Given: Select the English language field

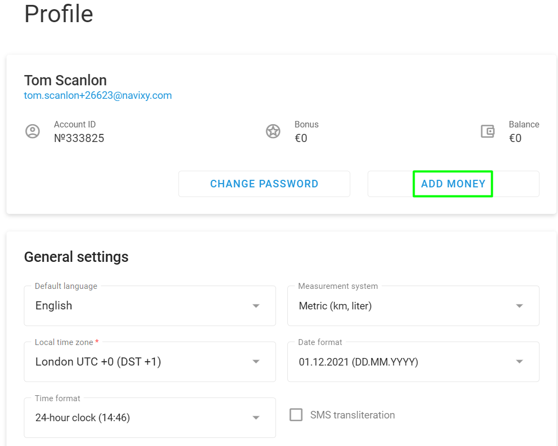Looking at the screenshot, I should click(x=108, y=306).
